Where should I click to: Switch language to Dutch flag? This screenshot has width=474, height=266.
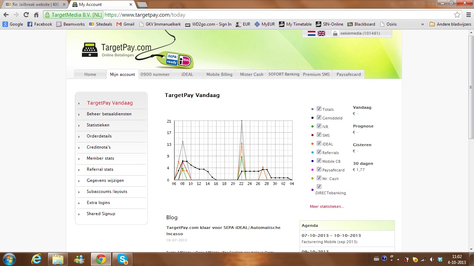pyautogui.click(x=311, y=34)
